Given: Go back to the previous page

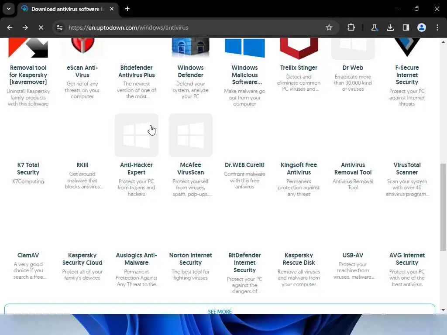Looking at the screenshot, I should (10, 27).
